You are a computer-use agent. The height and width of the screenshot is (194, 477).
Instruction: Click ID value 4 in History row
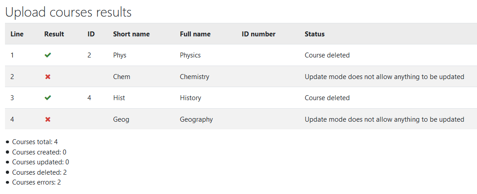coord(89,98)
